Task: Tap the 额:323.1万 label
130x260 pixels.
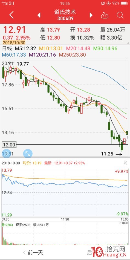Action: pos(41,225)
